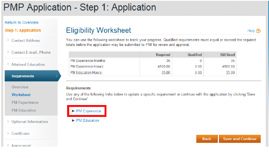The width and height of the screenshot is (269, 158).
Task: Click required value 36 for experience months
Action: tap(168, 61)
